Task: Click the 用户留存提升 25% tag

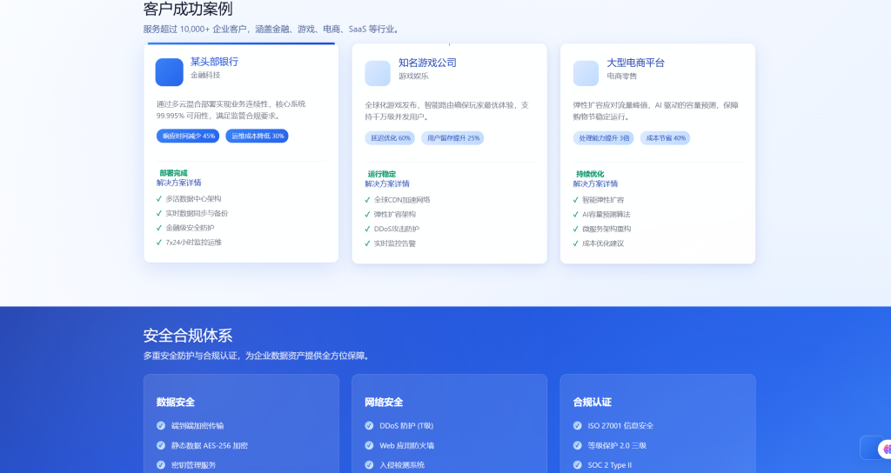Action: click(452, 138)
